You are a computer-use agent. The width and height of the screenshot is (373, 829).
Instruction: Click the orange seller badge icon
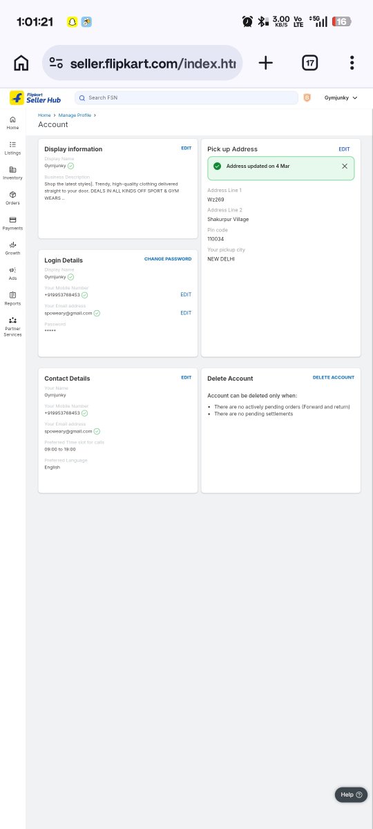[x=307, y=98]
